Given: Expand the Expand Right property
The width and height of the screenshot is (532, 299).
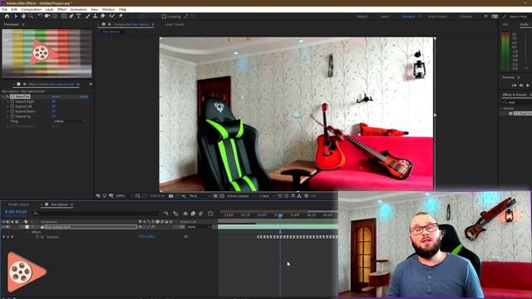Looking at the screenshot, I should (x=7, y=101).
